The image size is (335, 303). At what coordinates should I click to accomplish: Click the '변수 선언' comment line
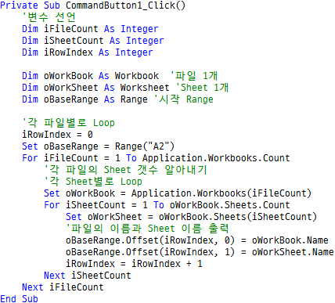click(x=49, y=17)
